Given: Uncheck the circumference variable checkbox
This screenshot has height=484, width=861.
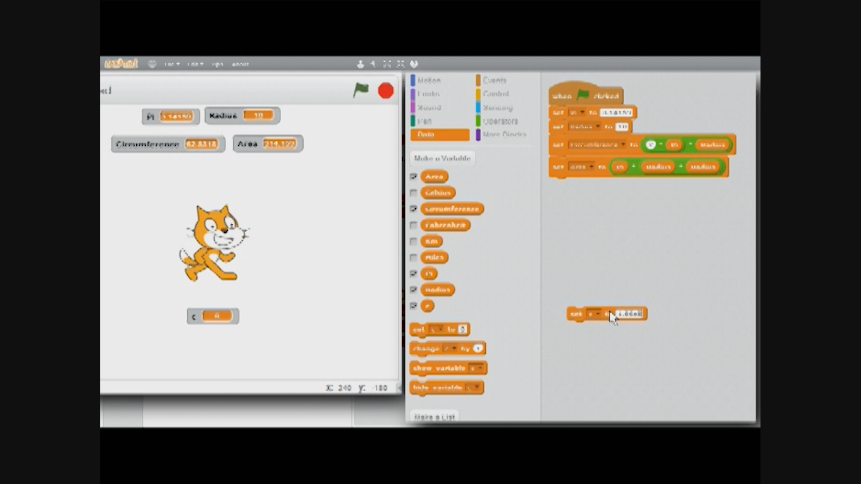Looking at the screenshot, I should [413, 209].
